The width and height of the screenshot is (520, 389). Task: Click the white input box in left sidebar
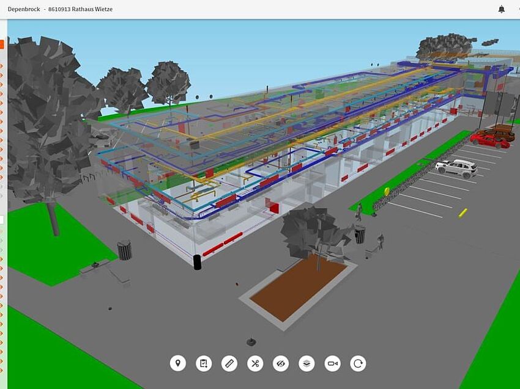click(2, 220)
